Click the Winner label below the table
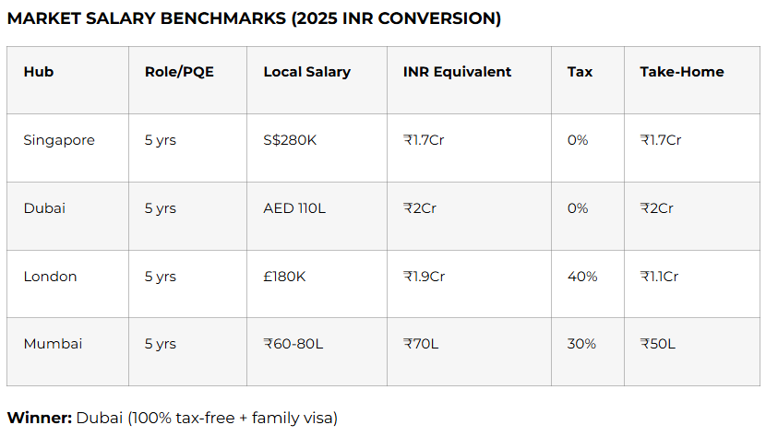The height and width of the screenshot is (437, 766). click(x=40, y=418)
